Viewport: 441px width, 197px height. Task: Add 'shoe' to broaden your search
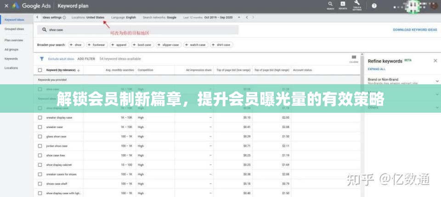76,45
